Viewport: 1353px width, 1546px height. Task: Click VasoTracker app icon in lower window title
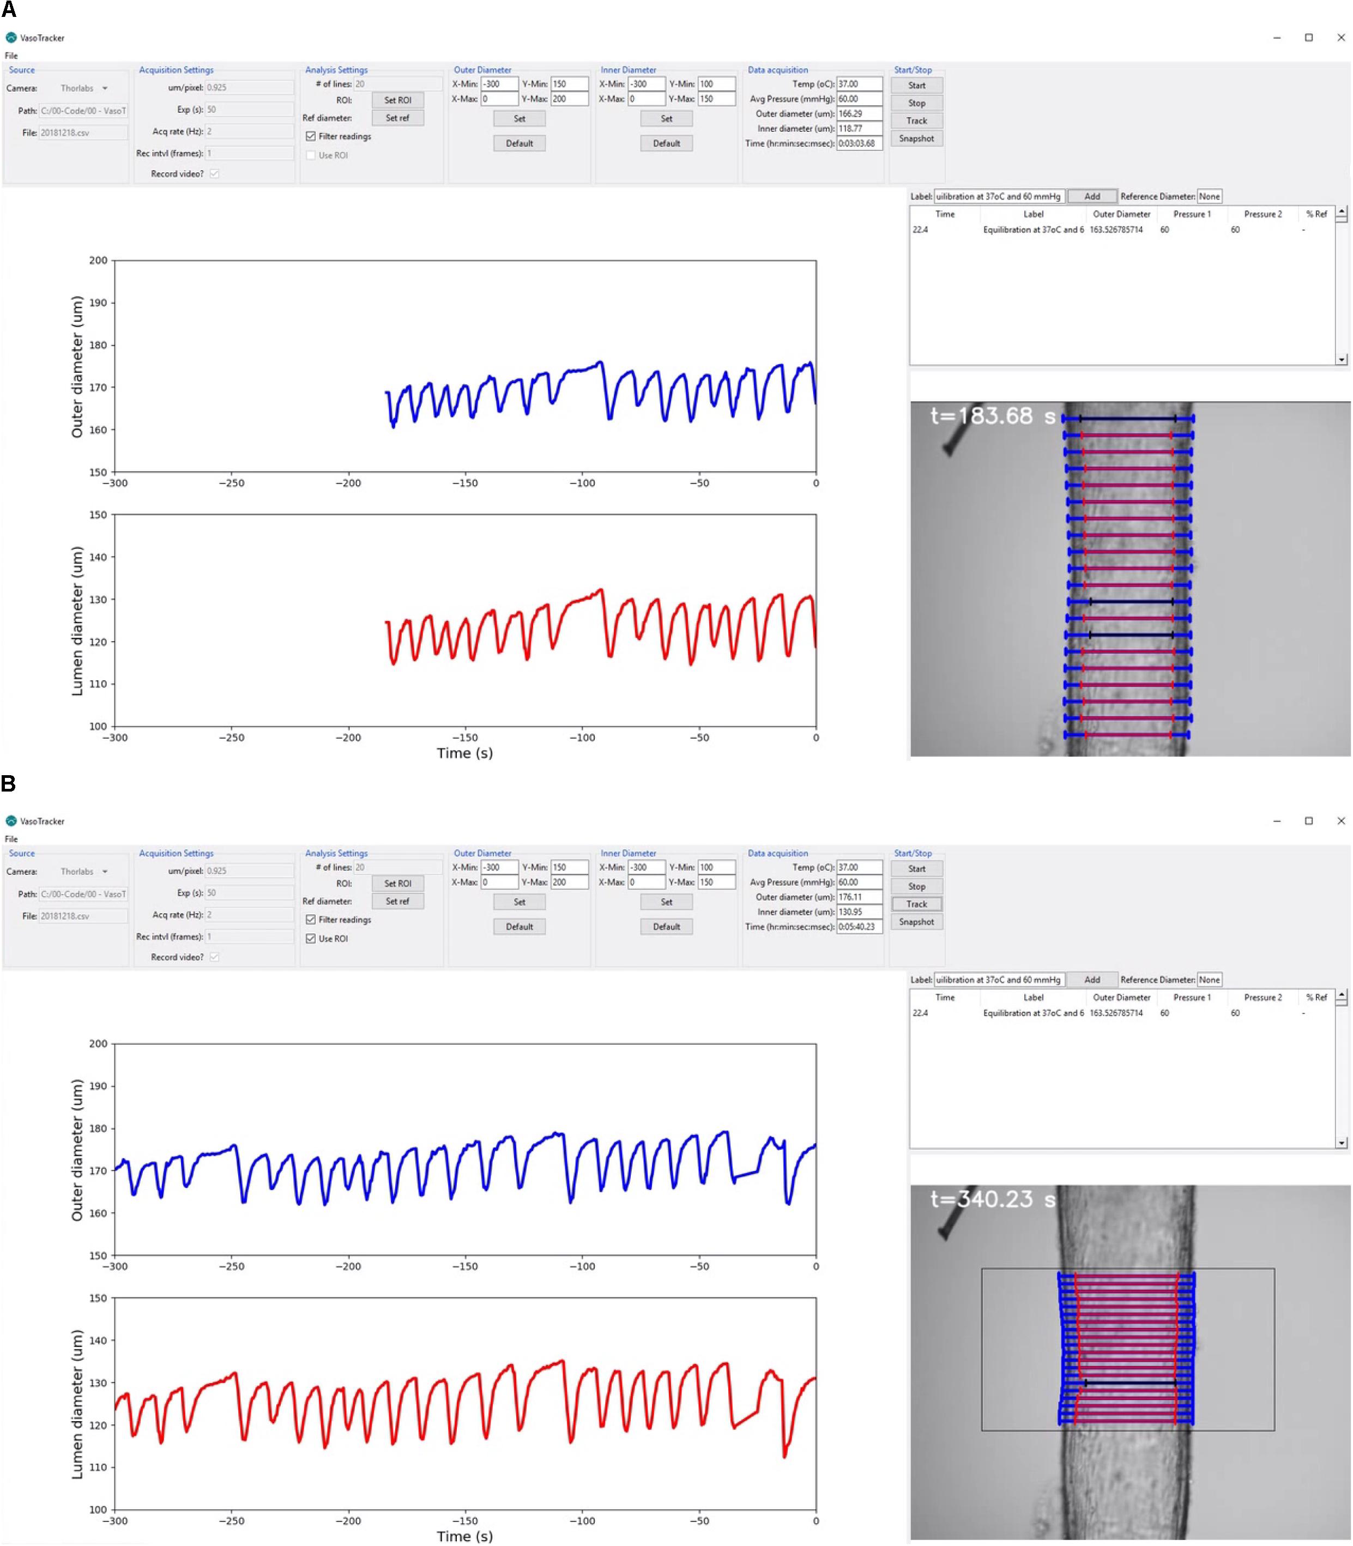pyautogui.click(x=10, y=820)
